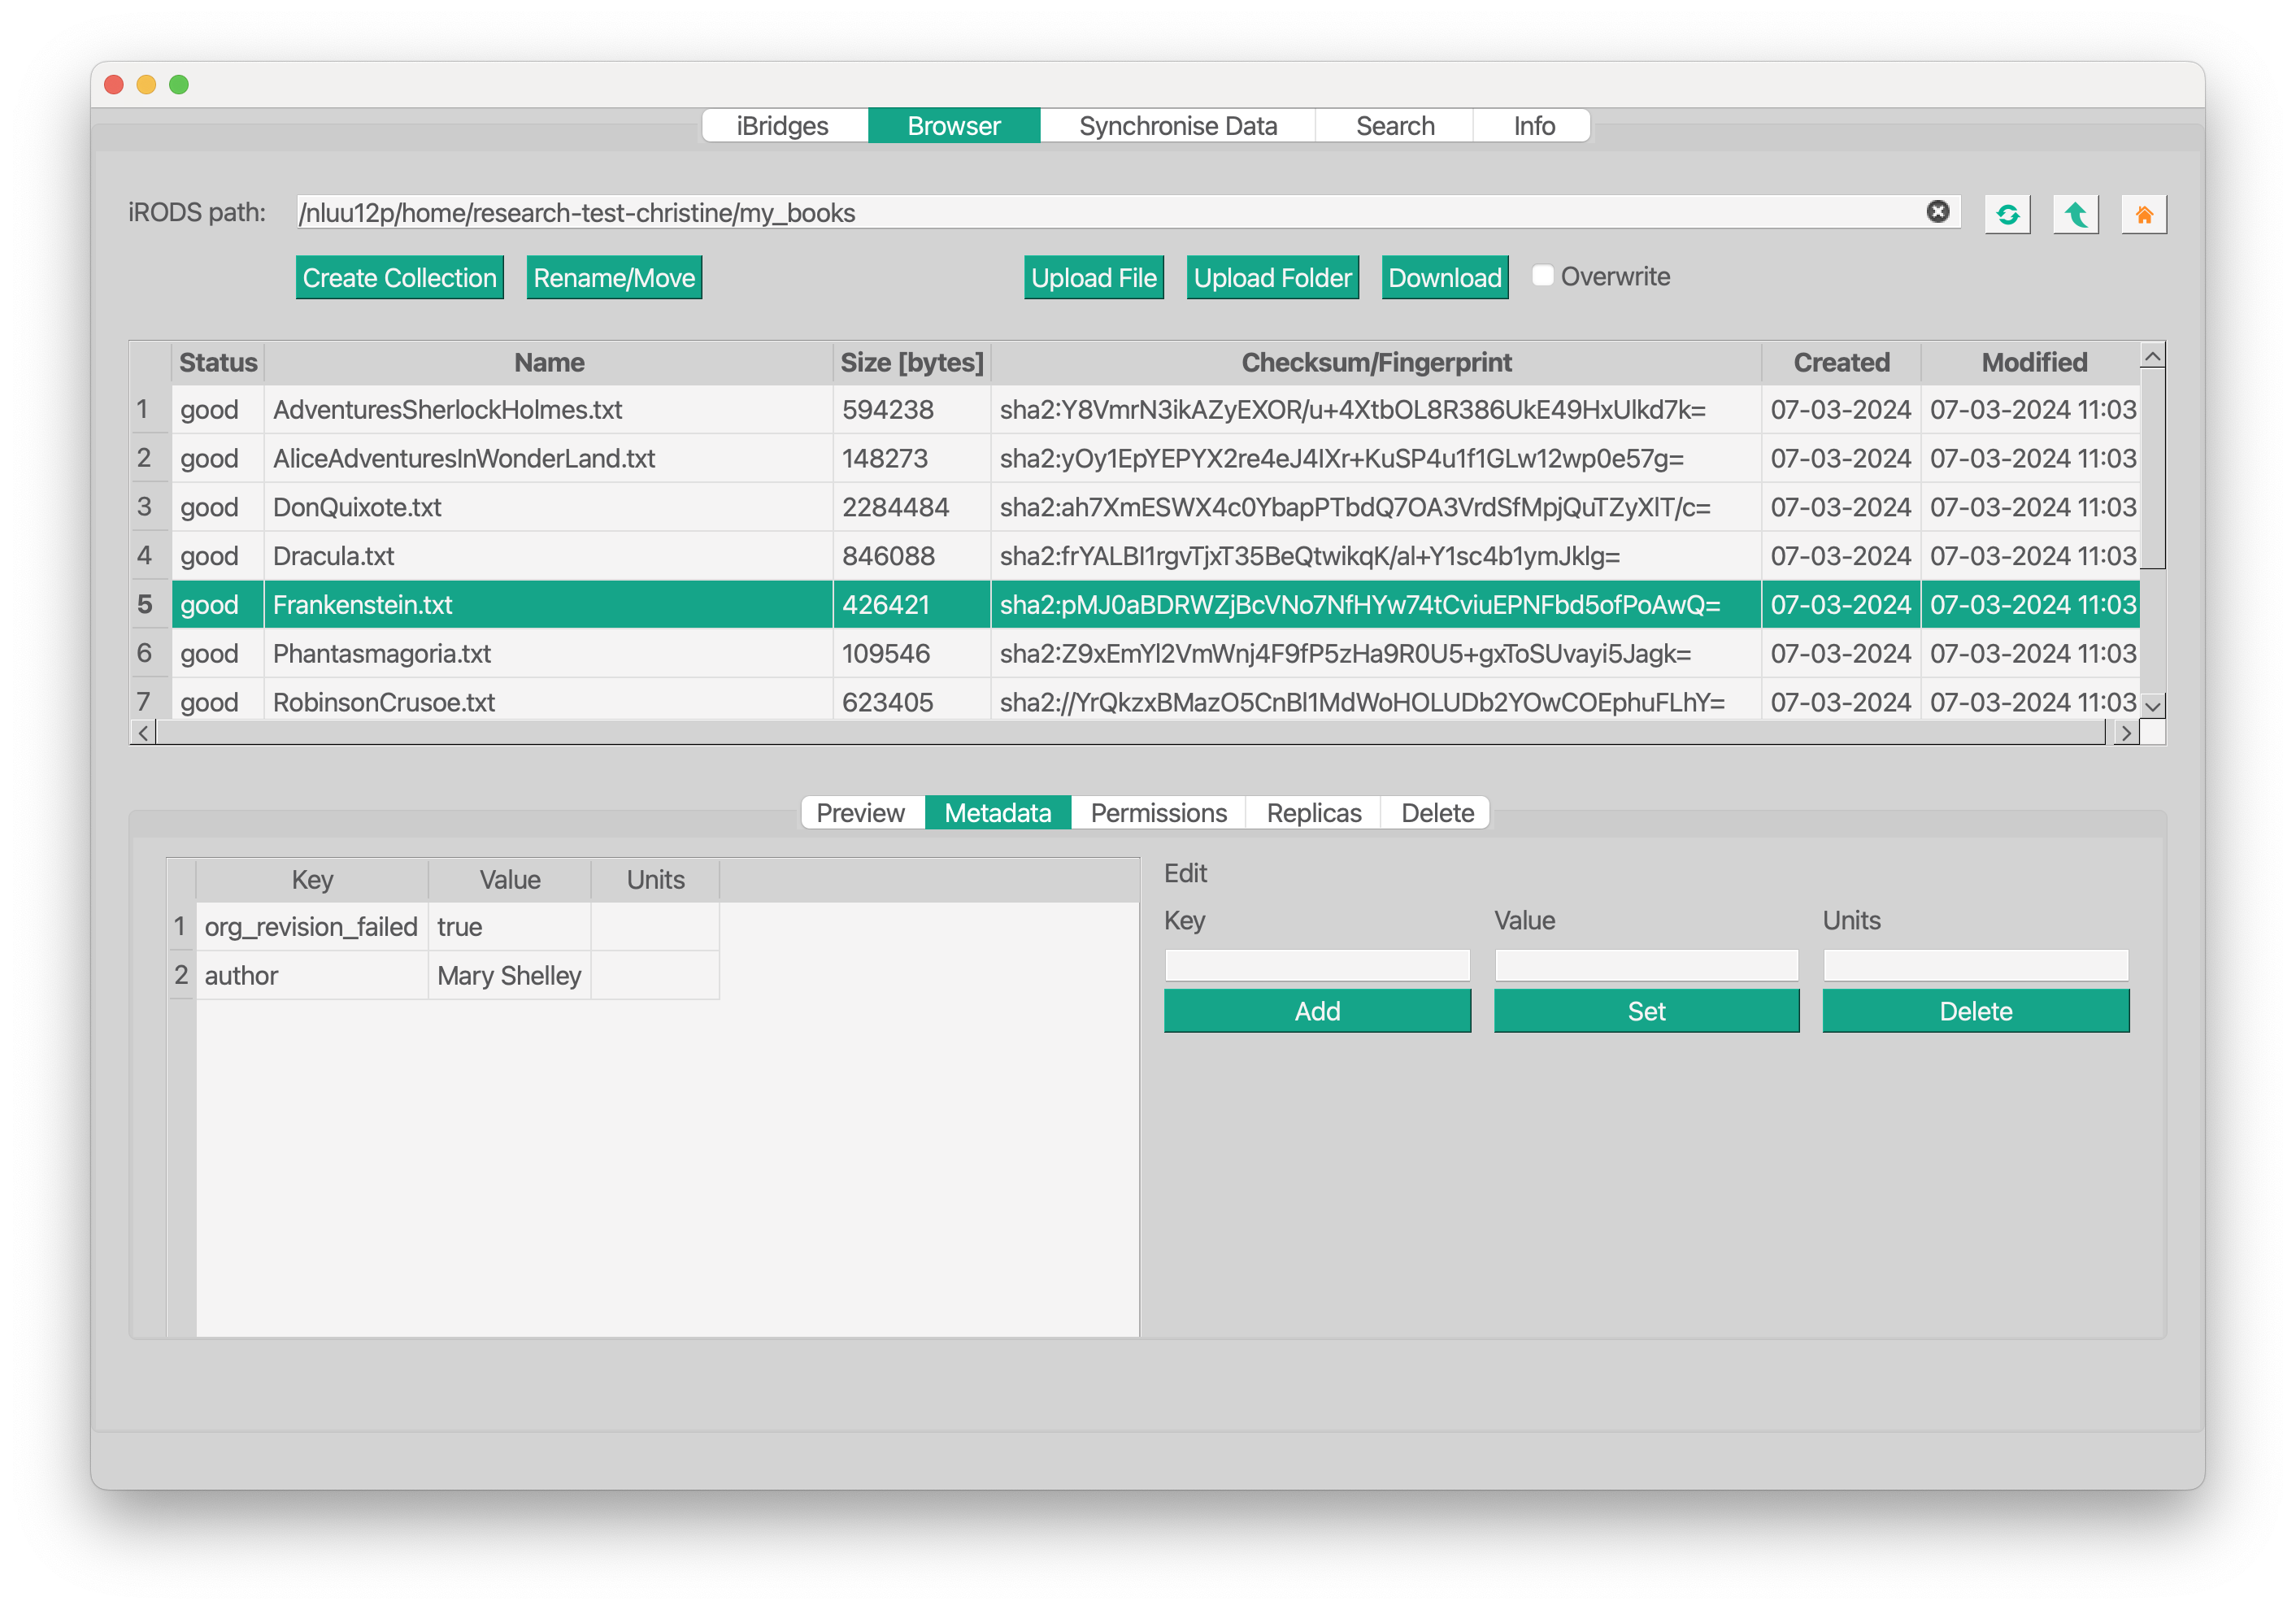Click the Download button
The image size is (2296, 1610).
tap(1445, 278)
